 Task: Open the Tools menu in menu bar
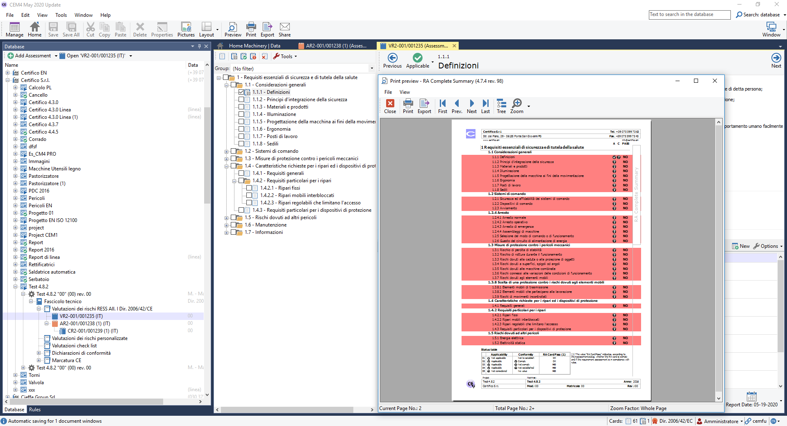61,15
